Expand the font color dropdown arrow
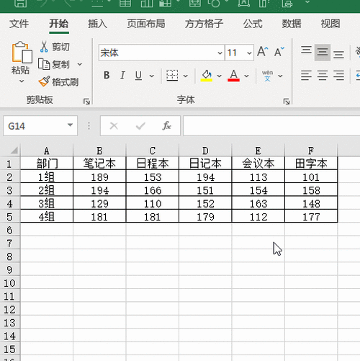The height and width of the screenshot is (361, 360). click(246, 76)
